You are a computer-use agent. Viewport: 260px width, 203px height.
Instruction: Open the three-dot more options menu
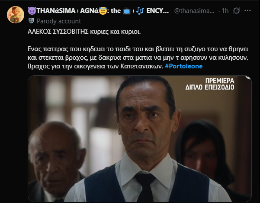(x=247, y=11)
